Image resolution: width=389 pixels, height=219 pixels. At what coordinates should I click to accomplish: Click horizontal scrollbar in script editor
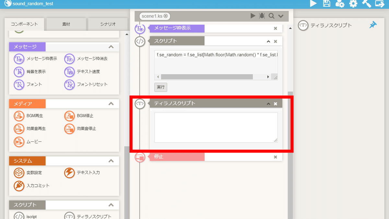(x=206, y=77)
